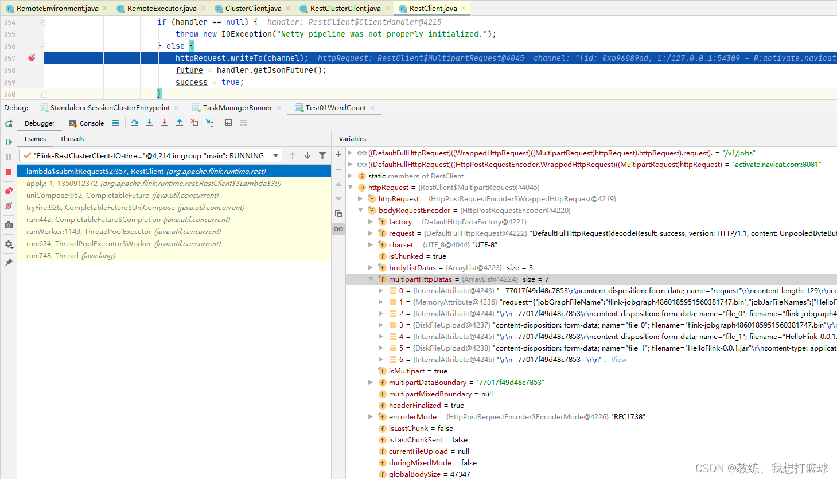This screenshot has height=479, width=837.
Task: Click the underlined future variable on line 358
Action: pos(189,70)
